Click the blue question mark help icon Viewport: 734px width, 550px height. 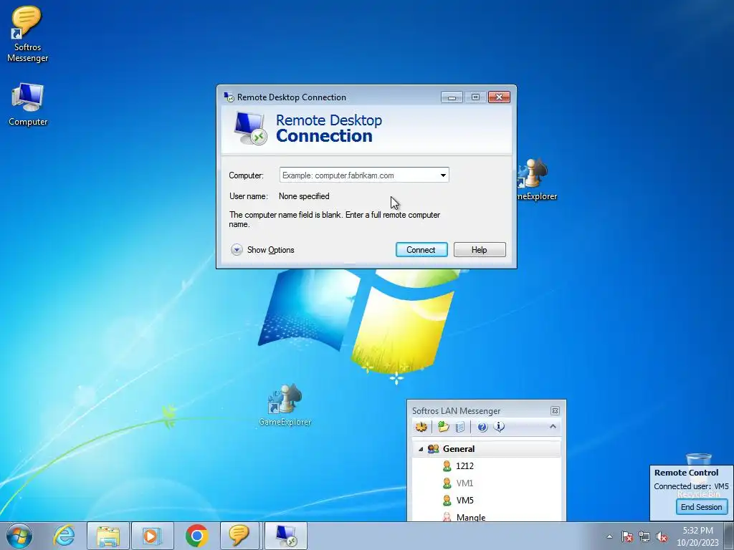[482, 427]
